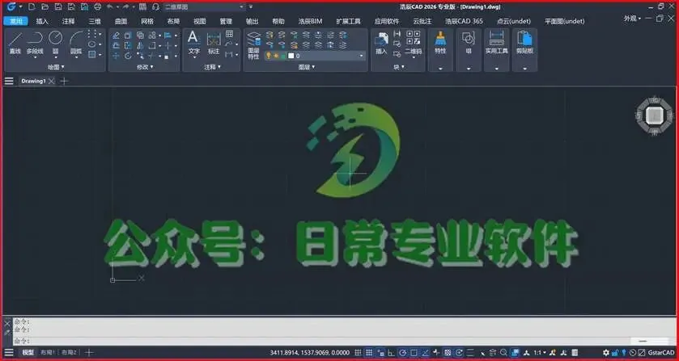The image size is (679, 361).
Task: Click the Text (文字) tool with the A icon
Action: [x=193, y=43]
